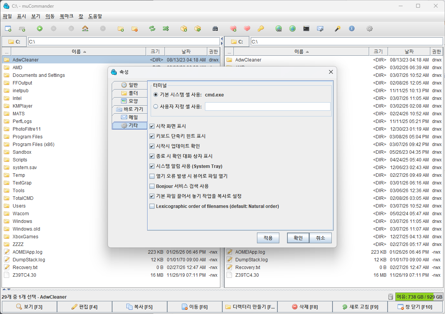The image size is (445, 314).
Task: Toggle 종료 시 확인 대화 상자 표시
Action: [x=152, y=156]
